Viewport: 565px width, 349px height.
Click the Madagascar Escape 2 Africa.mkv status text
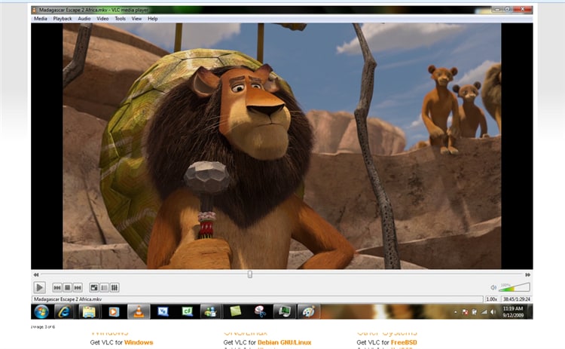[68, 299]
